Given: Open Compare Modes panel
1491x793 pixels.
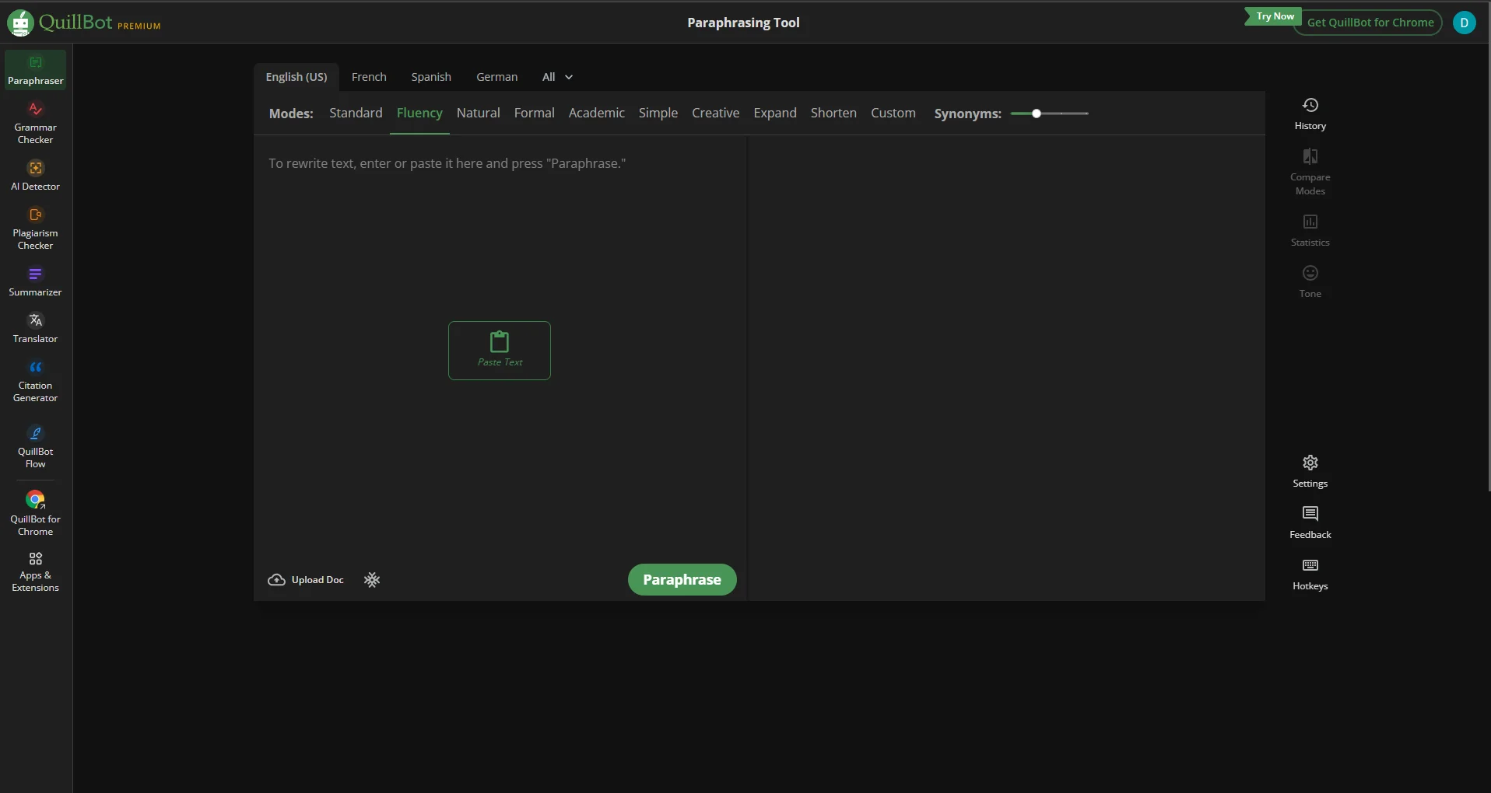Looking at the screenshot, I should click(1310, 172).
